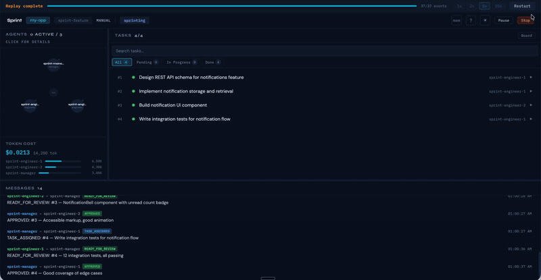Seek on the replay progress bar

pos(232,6)
